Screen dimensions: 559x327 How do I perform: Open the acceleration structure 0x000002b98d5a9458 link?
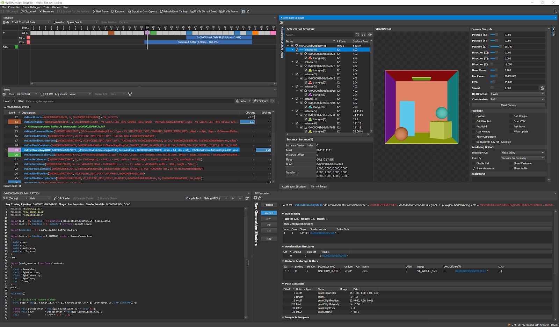tap(334, 256)
